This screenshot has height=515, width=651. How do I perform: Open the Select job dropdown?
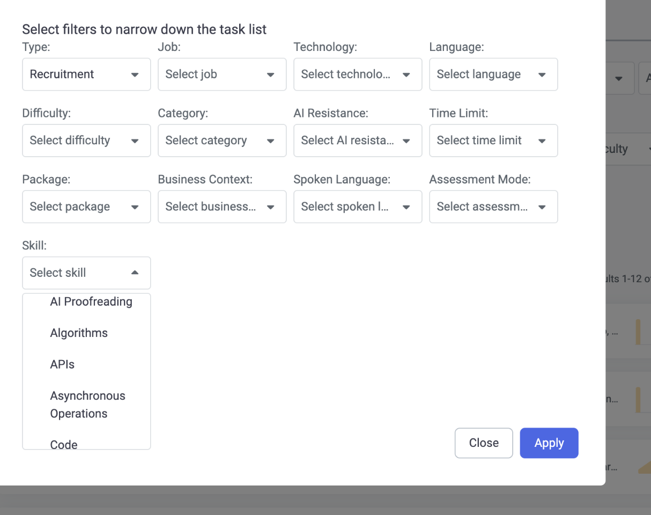pyautogui.click(x=221, y=75)
